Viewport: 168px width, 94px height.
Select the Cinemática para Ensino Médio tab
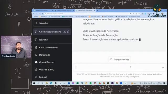[x=85, y=11]
